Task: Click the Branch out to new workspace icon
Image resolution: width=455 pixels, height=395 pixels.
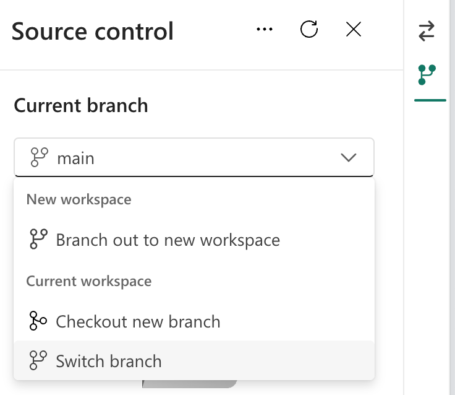Action: pyautogui.click(x=38, y=240)
